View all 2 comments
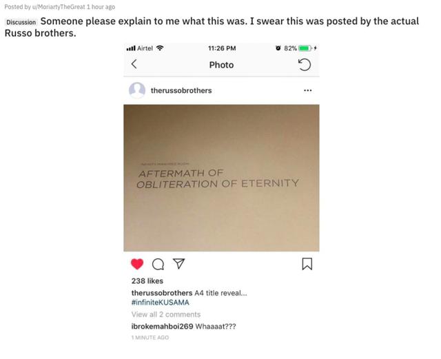The image size is (441, 359). click(166, 314)
